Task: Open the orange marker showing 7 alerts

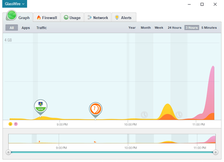Action: click(95, 109)
